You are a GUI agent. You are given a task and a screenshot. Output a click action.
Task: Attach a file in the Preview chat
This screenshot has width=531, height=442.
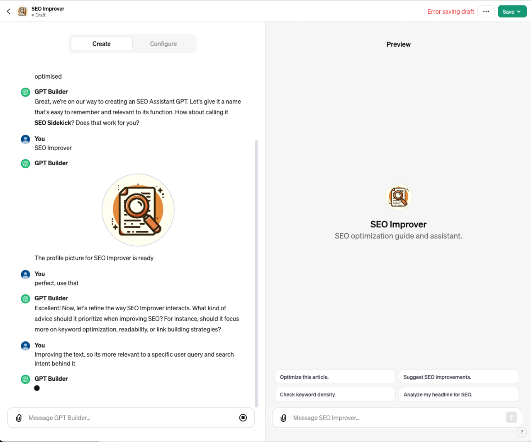pos(283,418)
